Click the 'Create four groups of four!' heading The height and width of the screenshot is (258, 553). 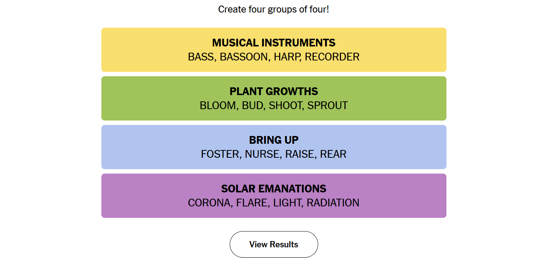[274, 9]
